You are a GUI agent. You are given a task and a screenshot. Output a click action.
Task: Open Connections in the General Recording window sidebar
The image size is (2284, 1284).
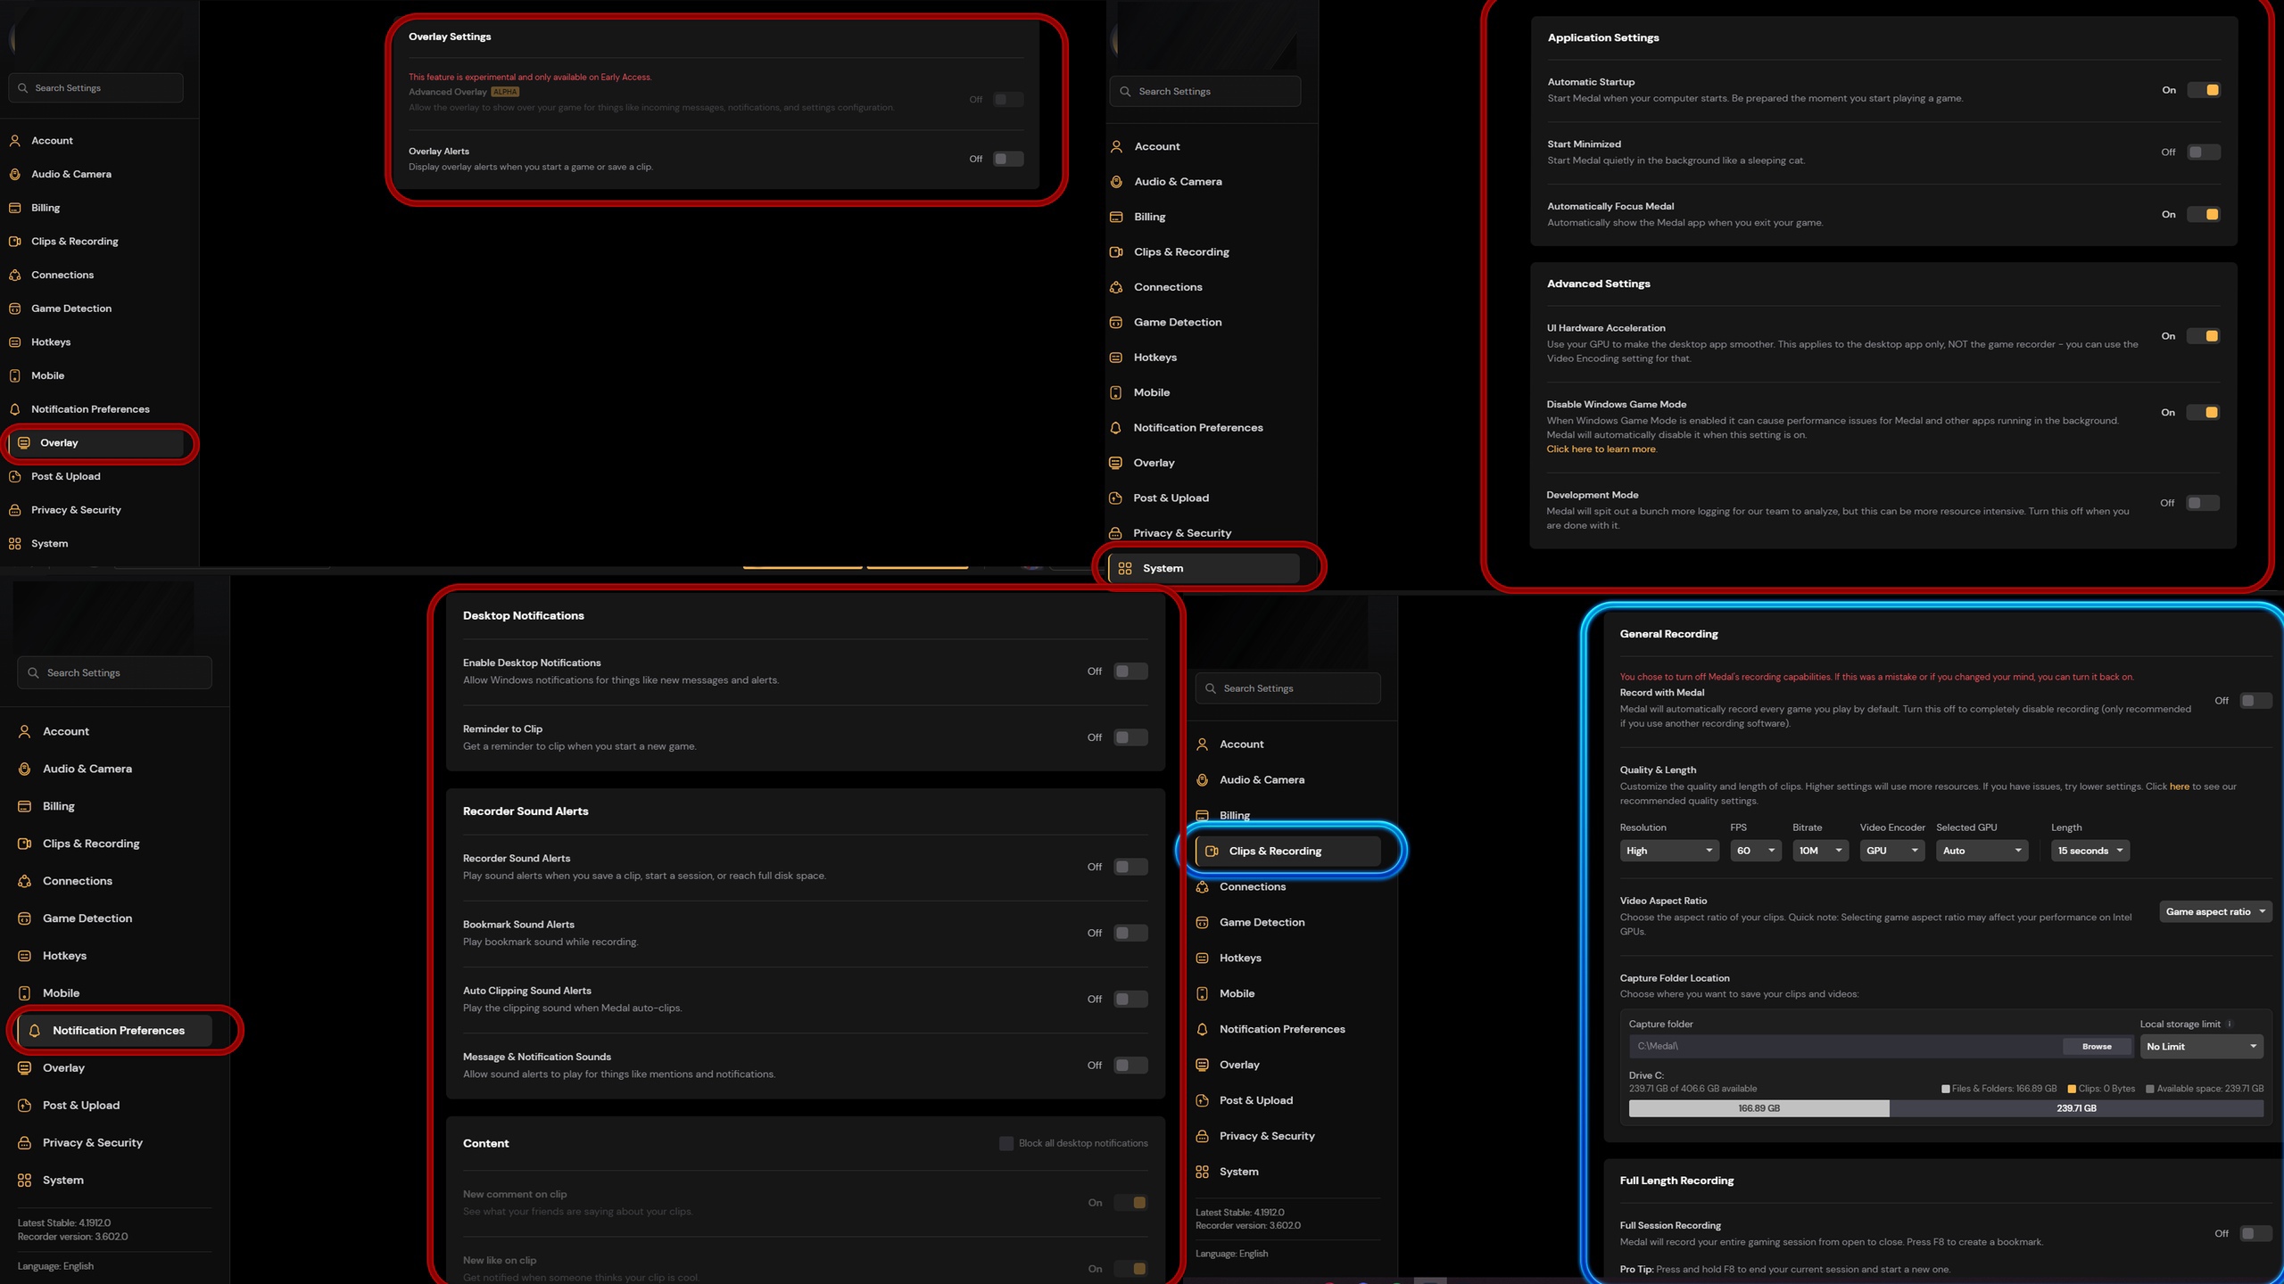tap(1252, 887)
